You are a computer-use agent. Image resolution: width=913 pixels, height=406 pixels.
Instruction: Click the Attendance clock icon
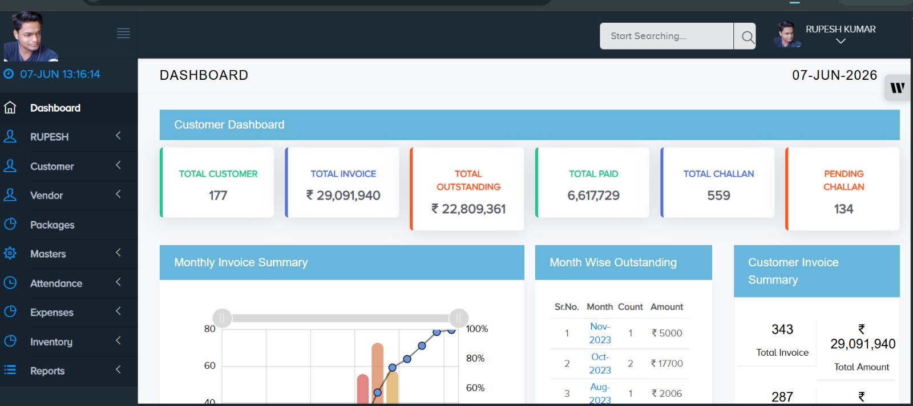[x=10, y=283]
